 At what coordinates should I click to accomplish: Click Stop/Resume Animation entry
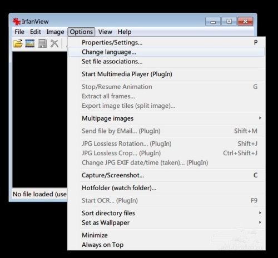point(166,87)
